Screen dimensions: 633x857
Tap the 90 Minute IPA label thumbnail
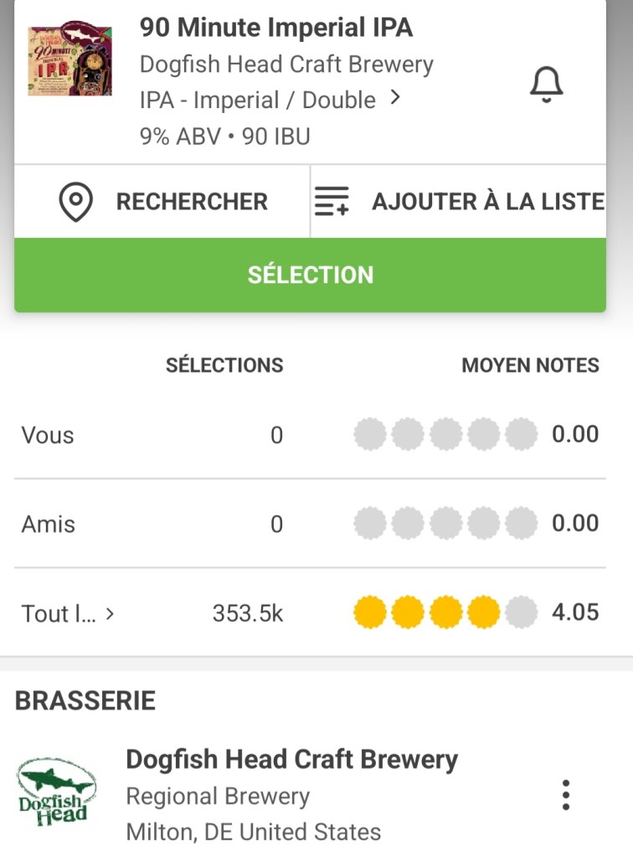click(69, 59)
